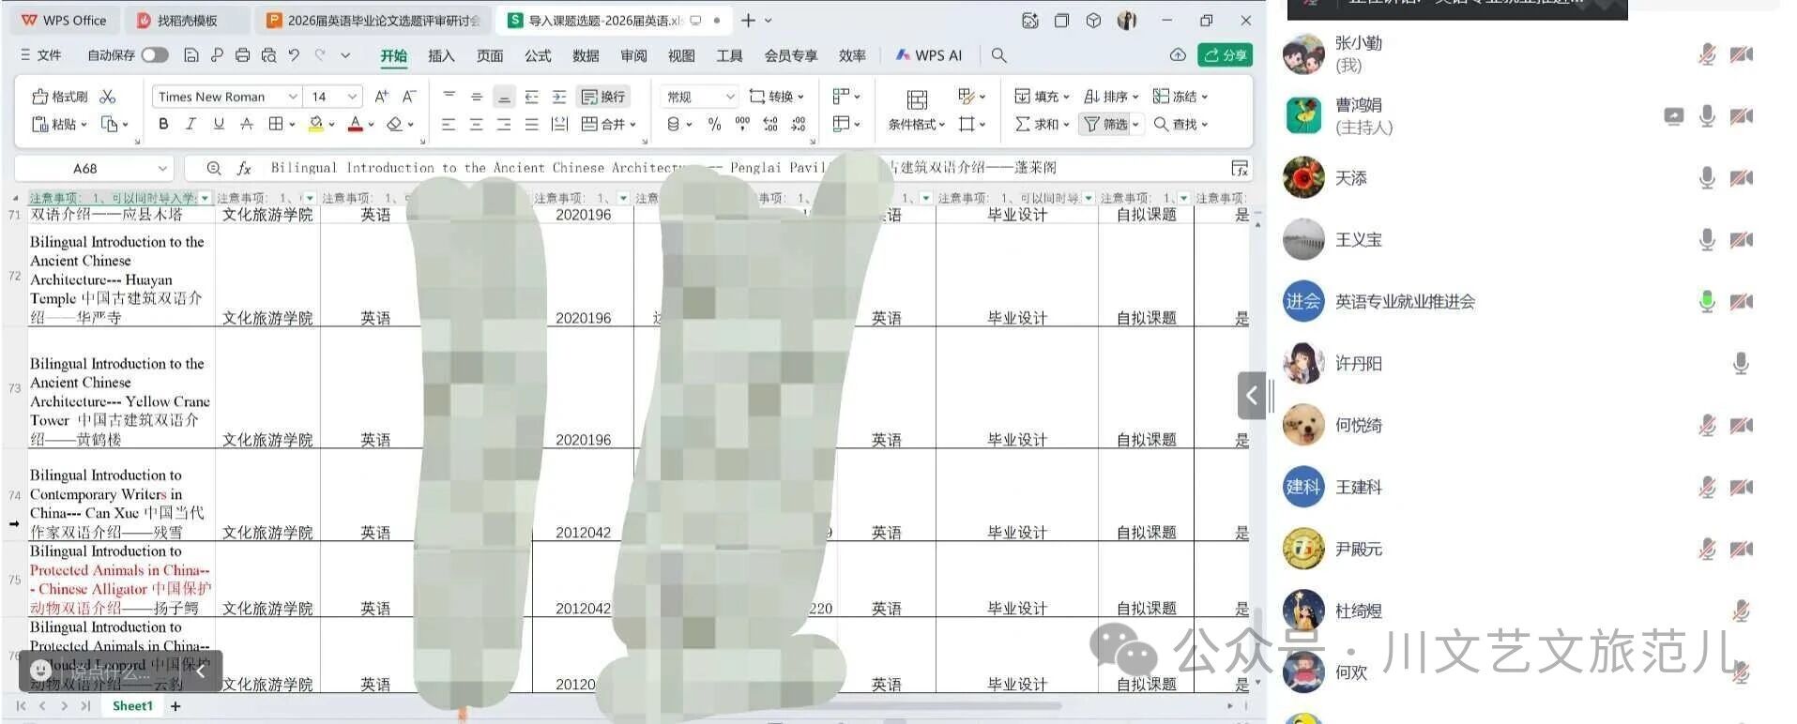
Task: Click the green 分享 share button
Action: (1226, 55)
